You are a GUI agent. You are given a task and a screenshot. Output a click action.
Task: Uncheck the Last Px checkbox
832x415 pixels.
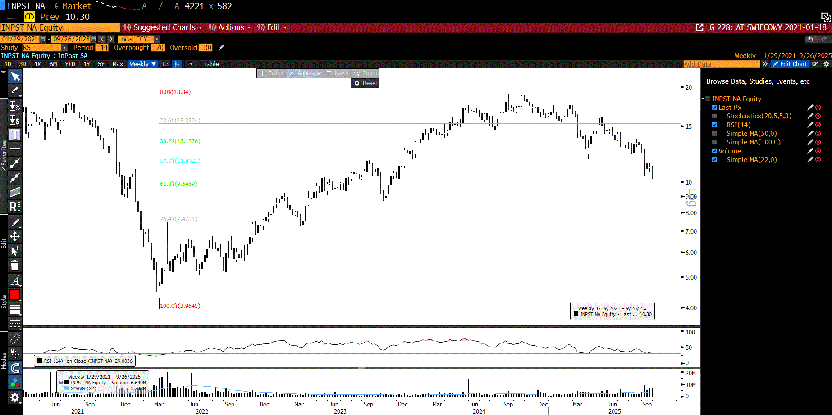pos(714,108)
